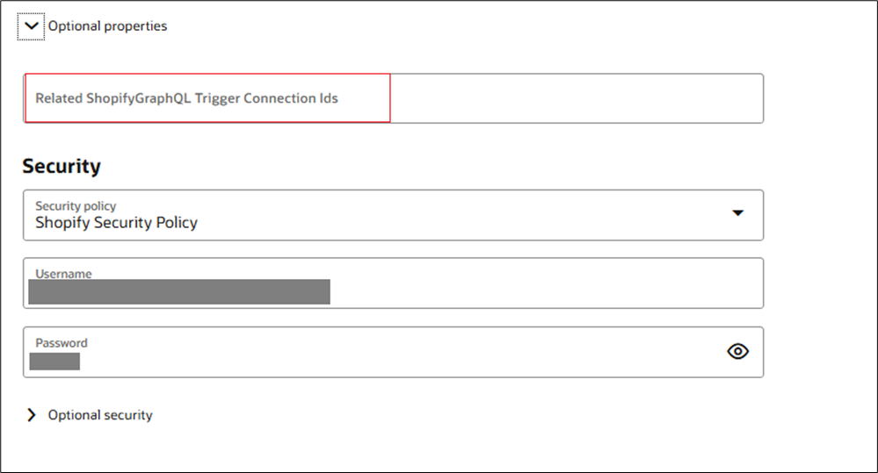Click the Security section heading

[62, 166]
